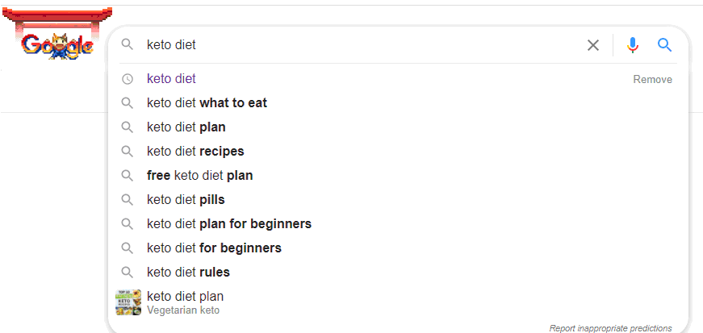Click in the 'keto diet' search input field

(x=355, y=45)
